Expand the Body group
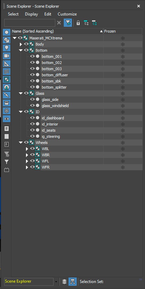Screen dimensions: 145x289 click(x=21, y=44)
